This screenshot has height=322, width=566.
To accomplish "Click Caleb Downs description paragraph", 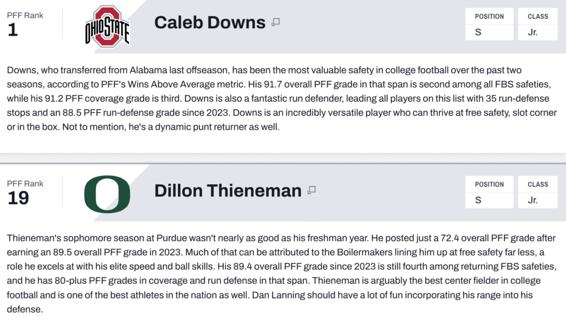I will click(x=281, y=98).
